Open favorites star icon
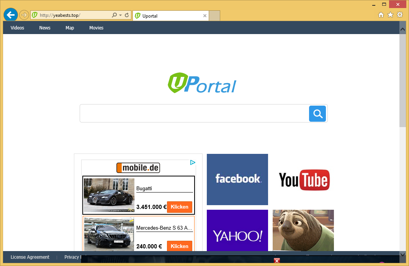The height and width of the screenshot is (266, 409). tap(390, 15)
